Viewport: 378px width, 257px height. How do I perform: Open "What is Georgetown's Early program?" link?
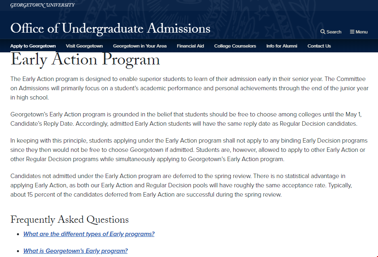click(75, 251)
